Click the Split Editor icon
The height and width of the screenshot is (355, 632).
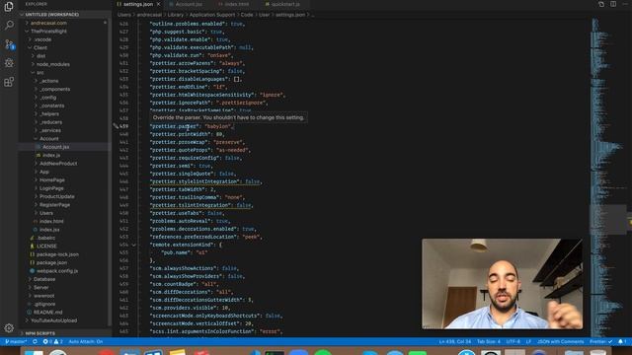[613, 4]
